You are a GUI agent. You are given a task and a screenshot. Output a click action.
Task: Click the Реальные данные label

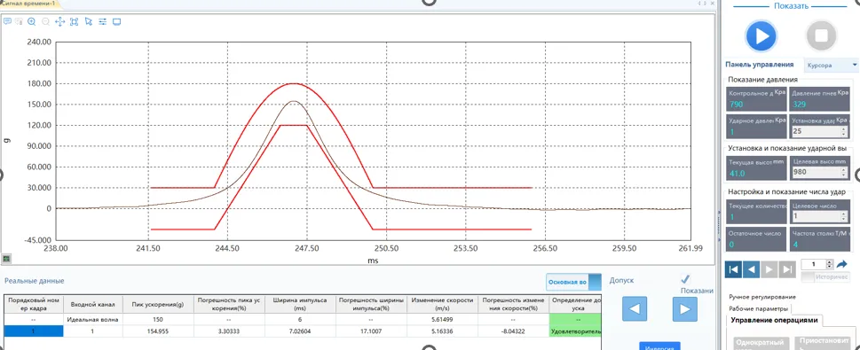coord(34,280)
